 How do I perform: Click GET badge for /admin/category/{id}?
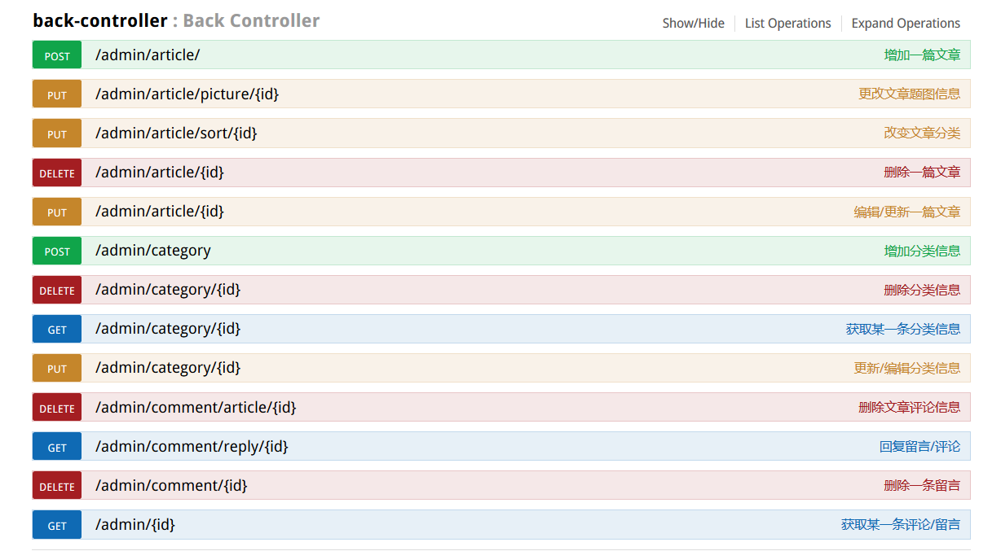[x=57, y=329]
